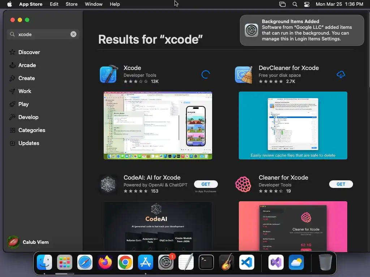The height and width of the screenshot is (277, 370).
Task: Open the Help menu
Action: tap(115, 4)
